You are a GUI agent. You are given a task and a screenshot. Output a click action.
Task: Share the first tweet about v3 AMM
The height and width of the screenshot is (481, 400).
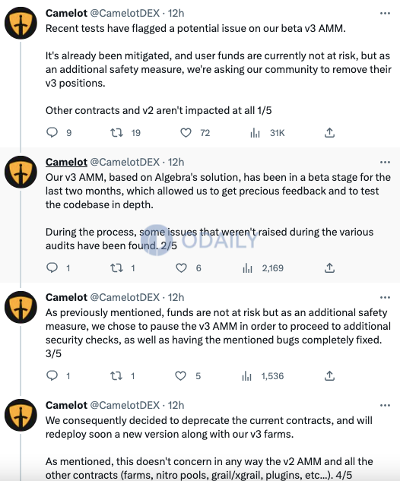point(329,132)
